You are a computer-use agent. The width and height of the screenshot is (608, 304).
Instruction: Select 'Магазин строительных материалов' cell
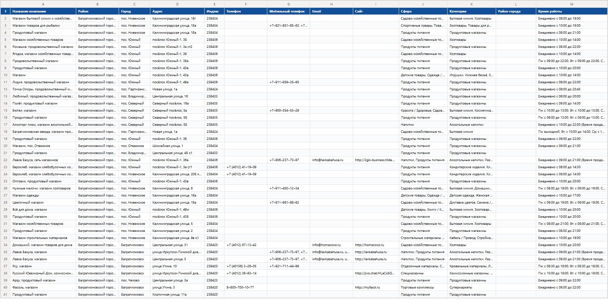(x=43, y=238)
